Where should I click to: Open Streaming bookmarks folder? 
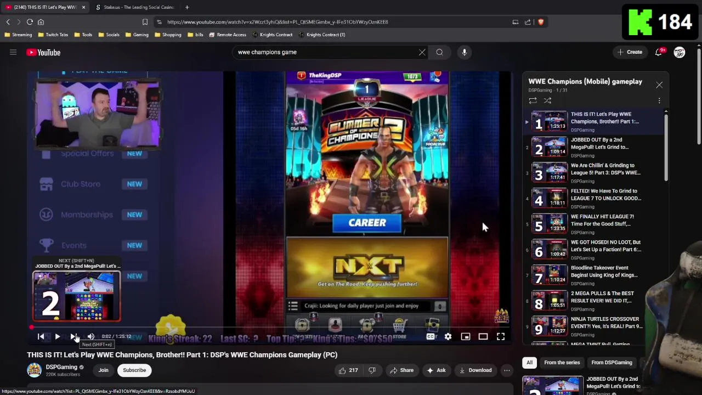click(x=18, y=35)
